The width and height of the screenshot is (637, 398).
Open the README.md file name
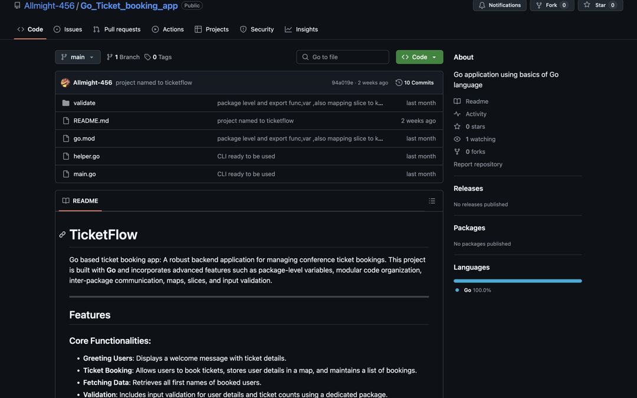pos(91,121)
